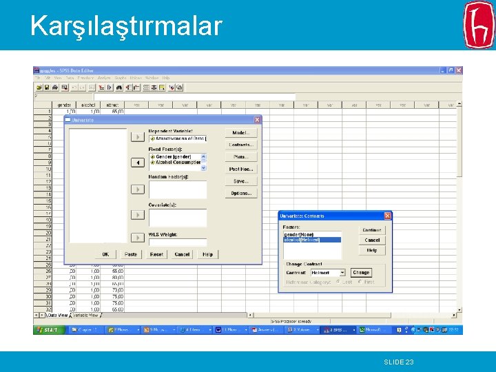The height and width of the screenshot is (372, 496).
Task: Click the data editor horizontal scrollbar
Action: [352, 315]
